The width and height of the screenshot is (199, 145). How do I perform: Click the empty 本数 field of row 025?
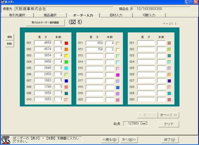[x=161, y=68]
